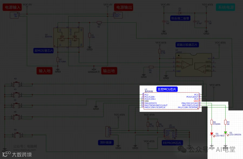Select the 系统电源 teal label
Screen dimensions: 243x159
225,7
